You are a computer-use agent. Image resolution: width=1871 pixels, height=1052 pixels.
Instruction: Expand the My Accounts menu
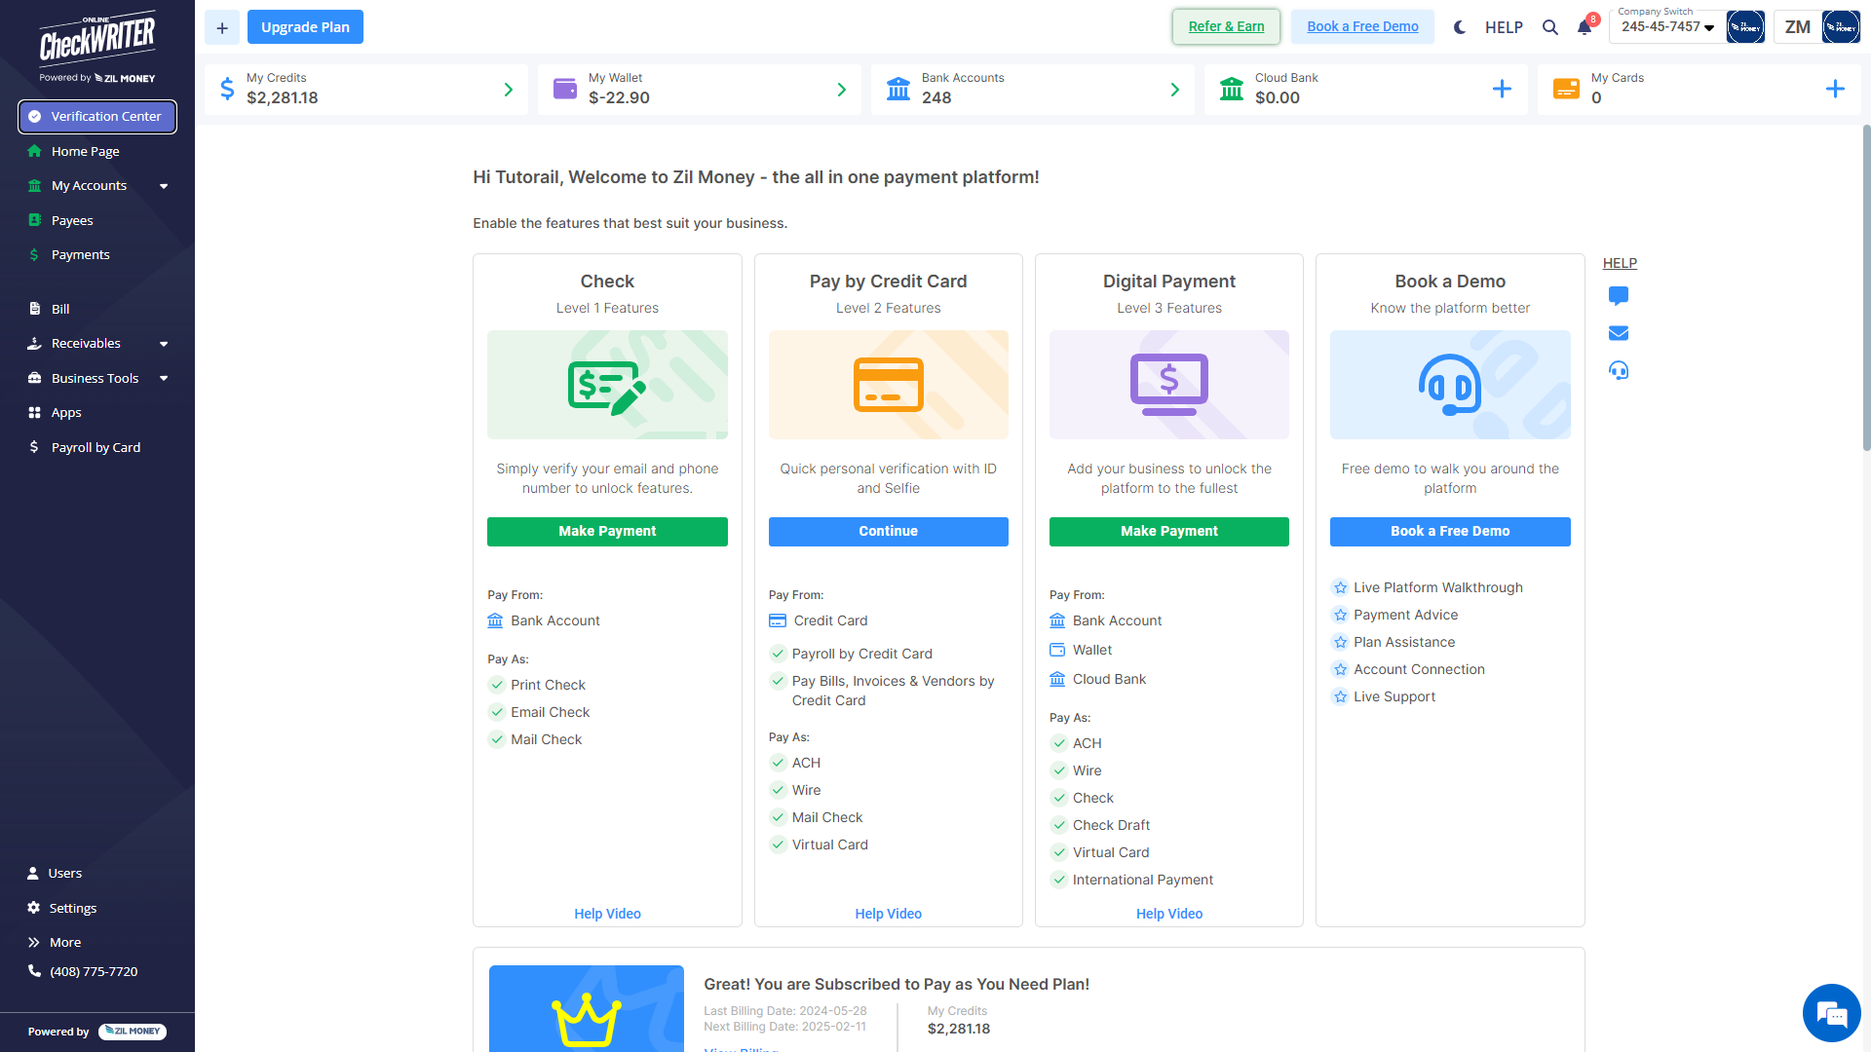[89, 185]
